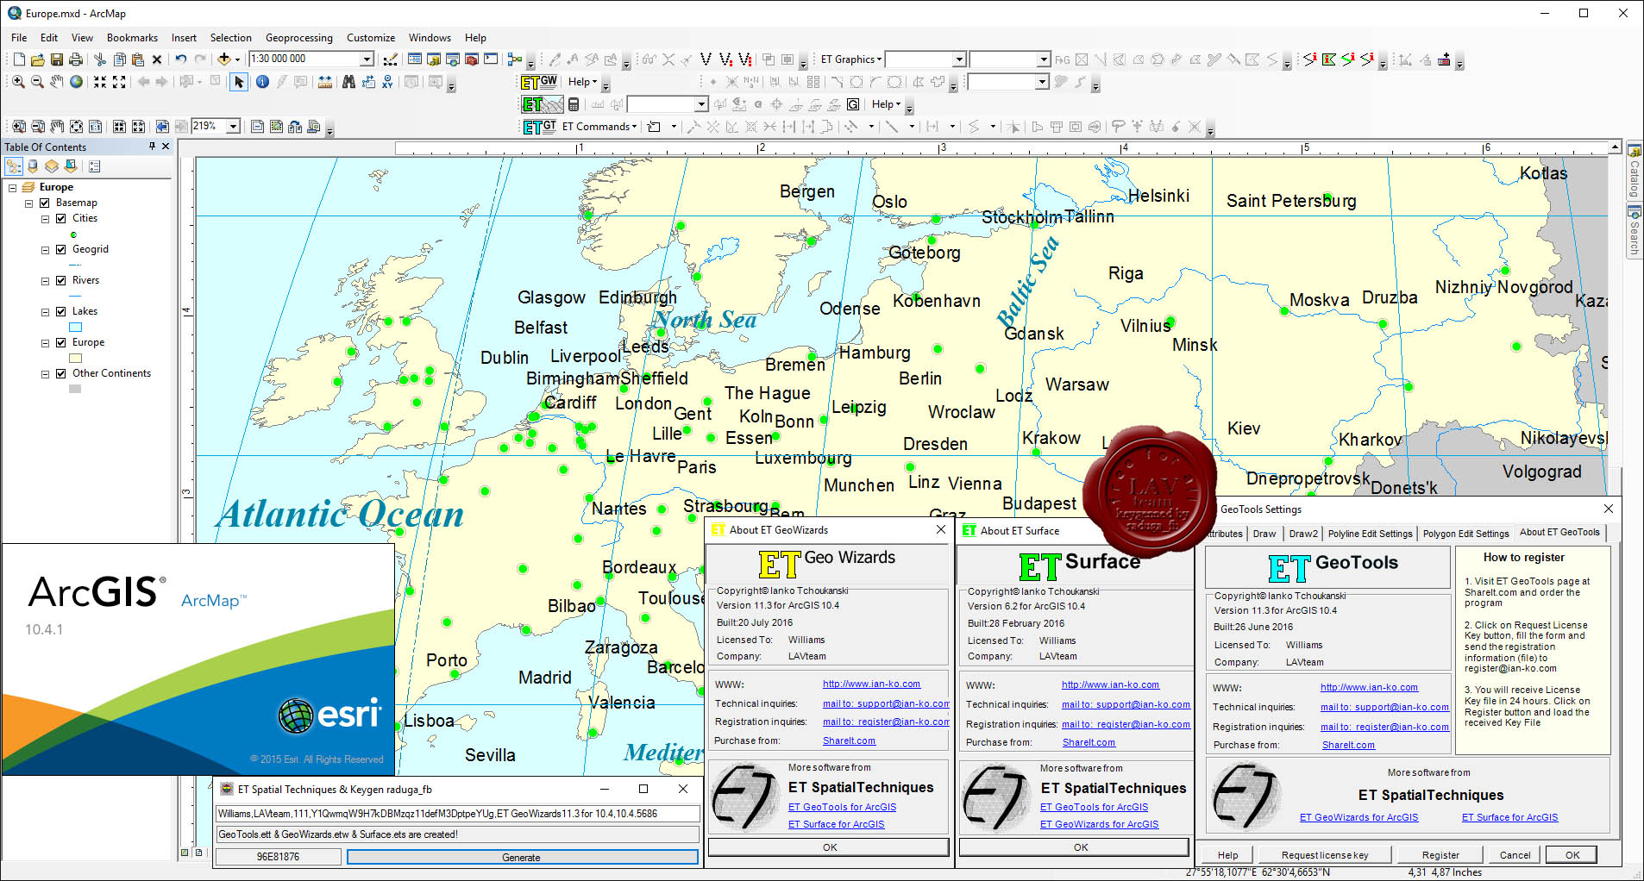Save the map with the Save icon
Image resolution: width=1644 pixels, height=881 pixels.
click(x=57, y=59)
